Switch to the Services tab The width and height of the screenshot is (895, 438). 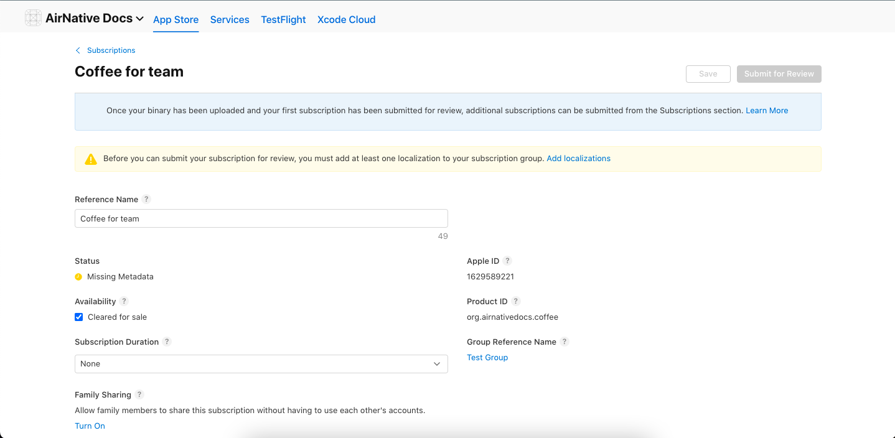click(230, 19)
